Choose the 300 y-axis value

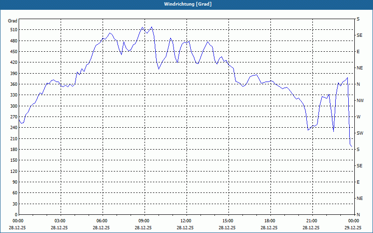click(14, 106)
